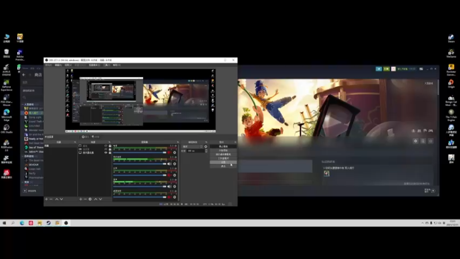
Task: Open the 视图(V) menu in OBS
Action: pos(68,65)
